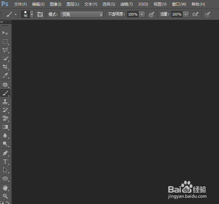This screenshot has height=204, width=219.
Task: Select the Hand tool
Action: (5, 188)
